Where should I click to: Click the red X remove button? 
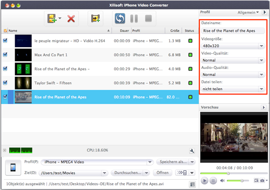click(71, 19)
